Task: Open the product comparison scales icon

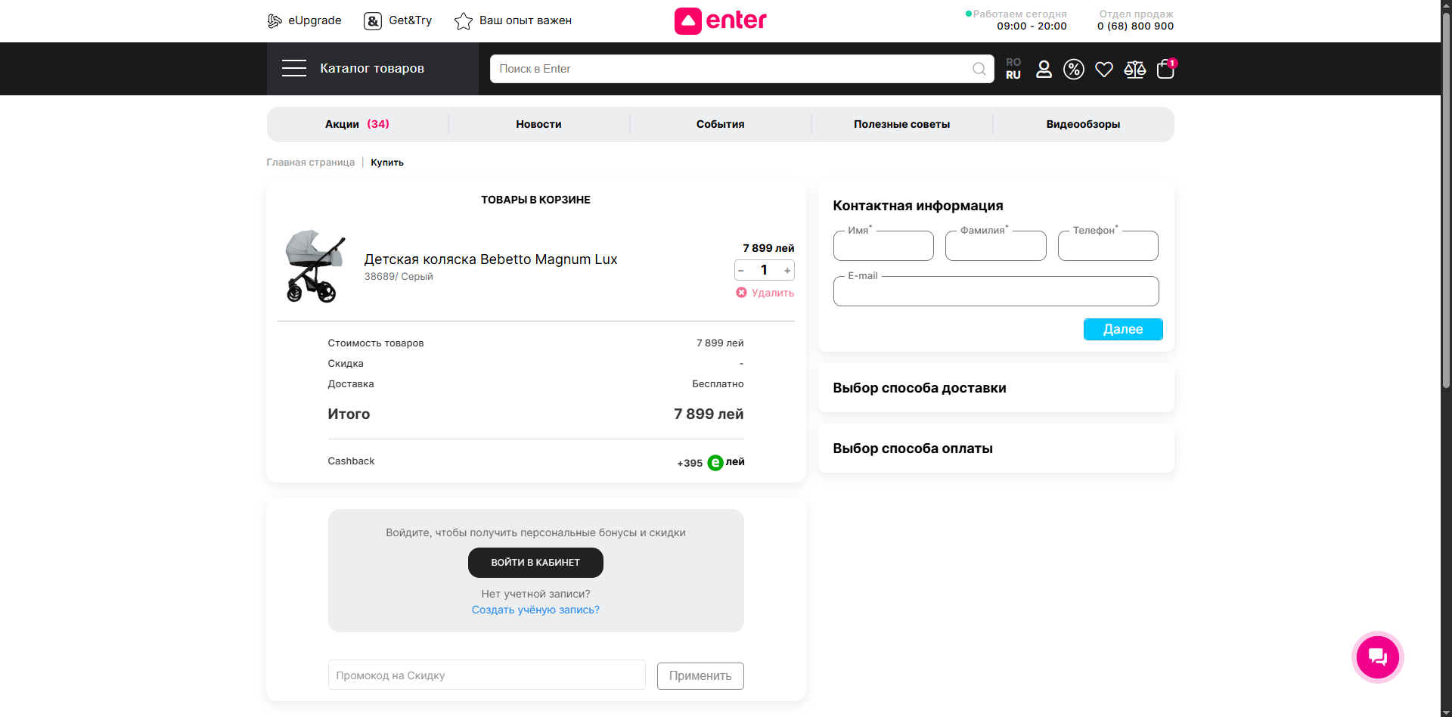Action: (1134, 70)
